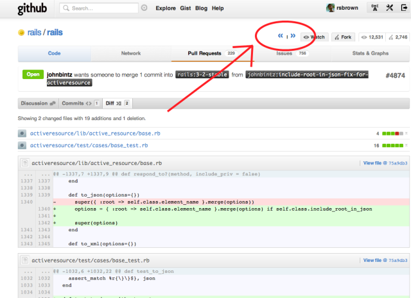Toggle Watch on the repository
The height and width of the screenshot is (298, 411).
coord(314,37)
